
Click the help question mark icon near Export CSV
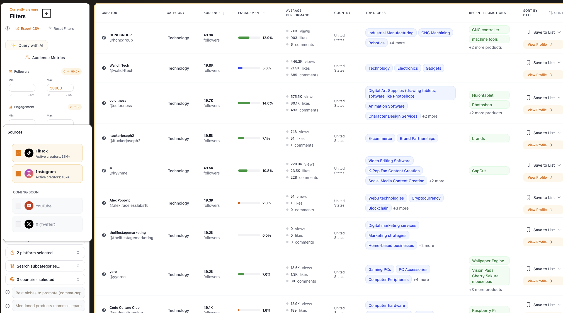point(8,28)
